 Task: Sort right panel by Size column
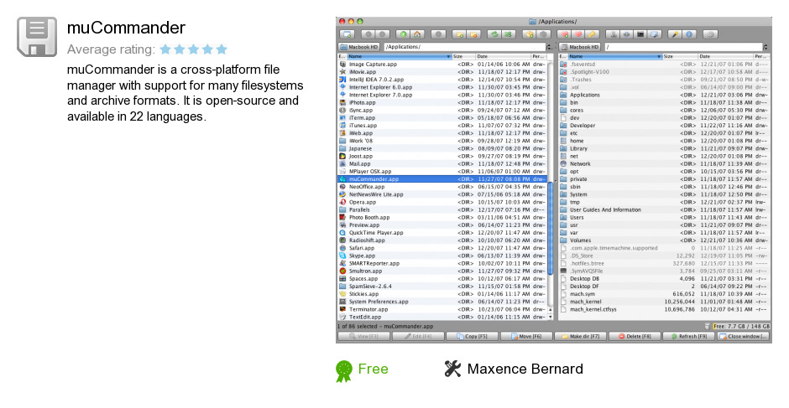[680, 57]
